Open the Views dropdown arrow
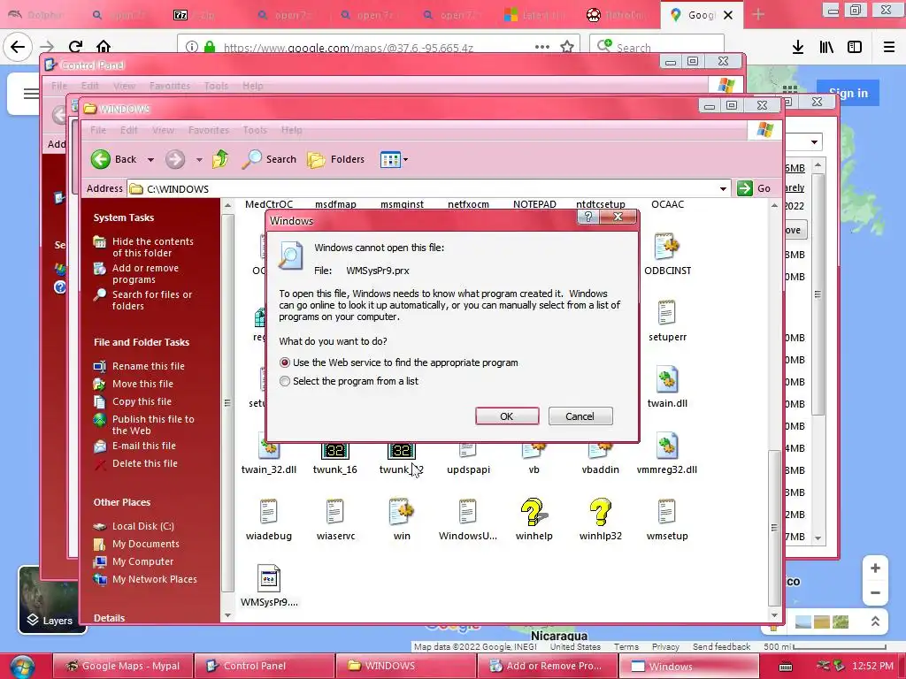 tap(405, 159)
